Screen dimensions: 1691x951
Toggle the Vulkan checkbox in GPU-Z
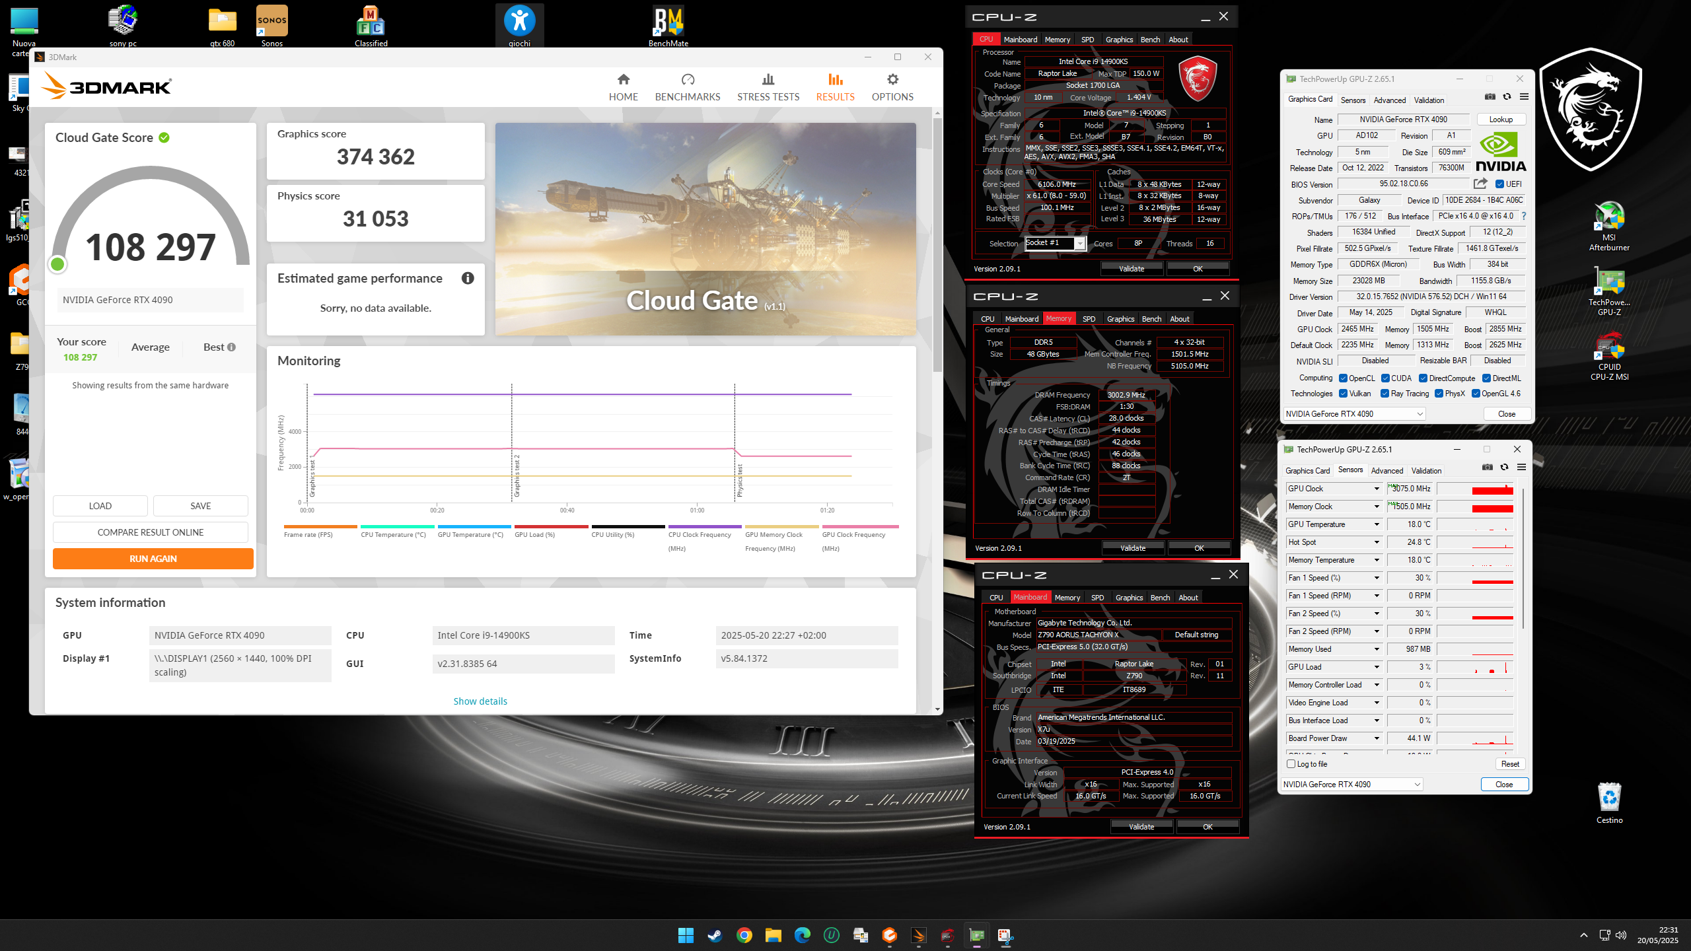click(1343, 394)
